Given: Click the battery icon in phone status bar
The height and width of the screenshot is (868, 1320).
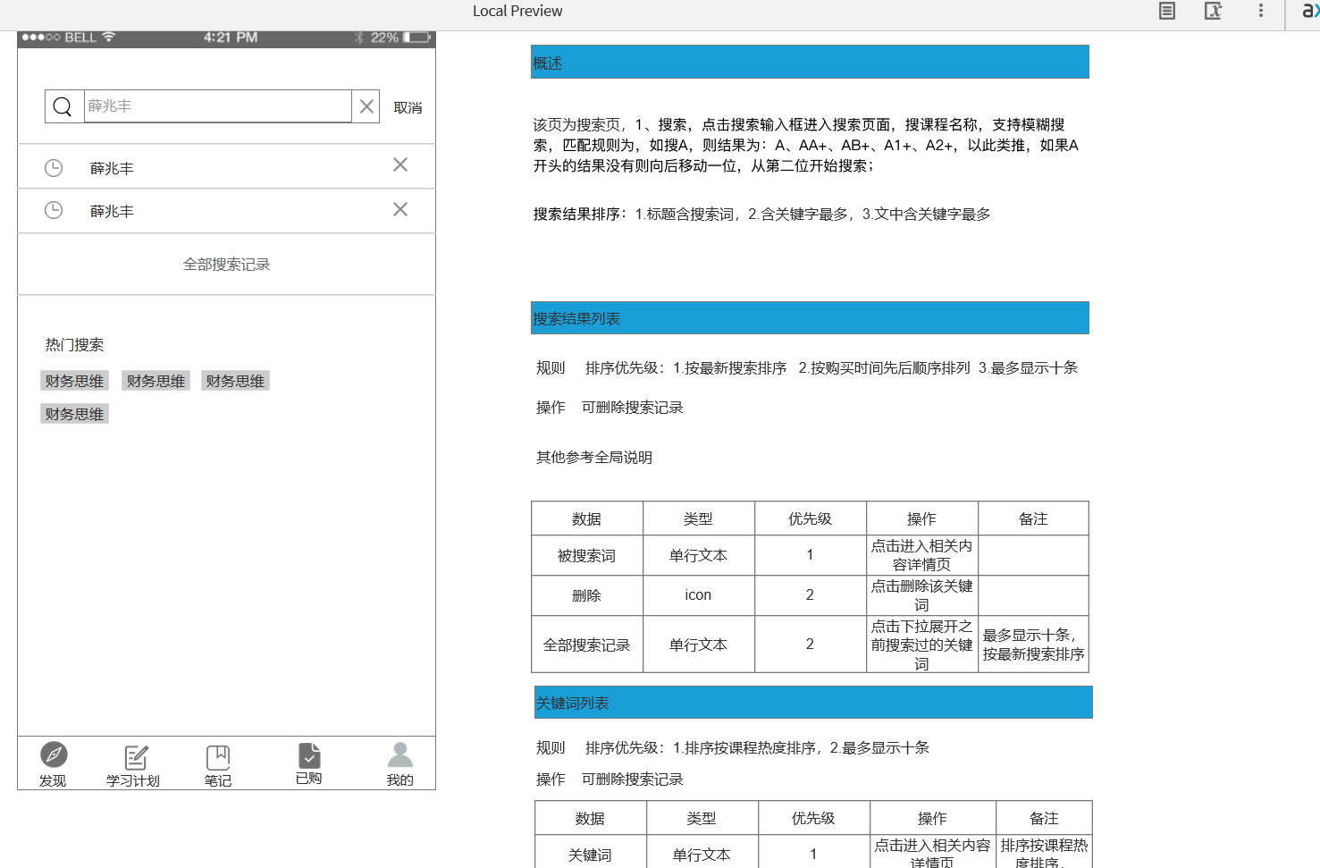Looking at the screenshot, I should point(417,38).
